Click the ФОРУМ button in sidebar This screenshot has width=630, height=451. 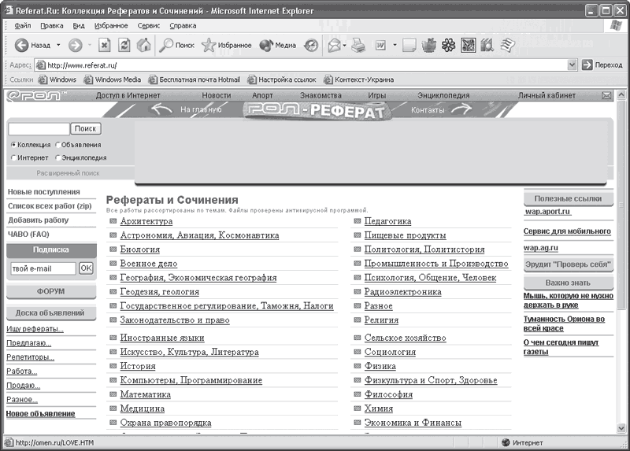50,291
